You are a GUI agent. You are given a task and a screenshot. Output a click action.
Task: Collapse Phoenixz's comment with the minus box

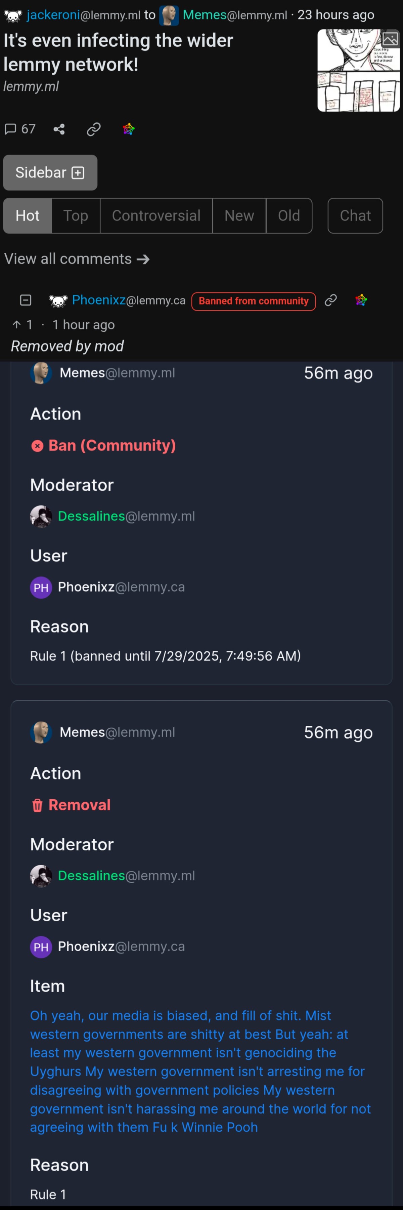(x=26, y=300)
